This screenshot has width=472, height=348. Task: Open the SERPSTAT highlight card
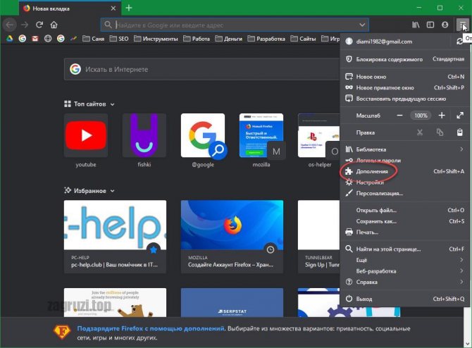click(x=232, y=302)
